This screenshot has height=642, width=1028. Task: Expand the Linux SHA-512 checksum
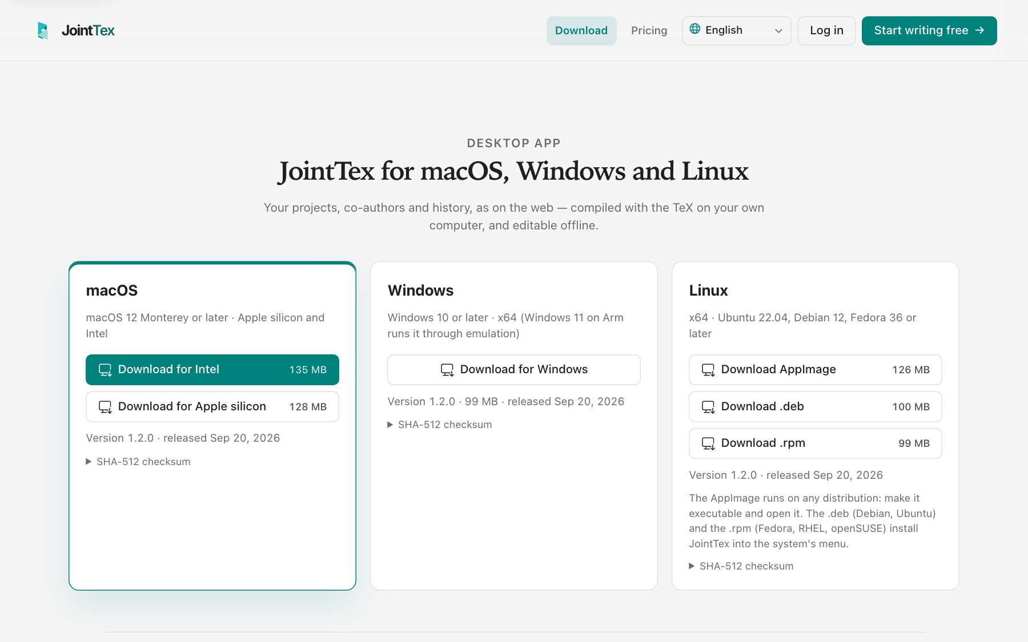[741, 566]
